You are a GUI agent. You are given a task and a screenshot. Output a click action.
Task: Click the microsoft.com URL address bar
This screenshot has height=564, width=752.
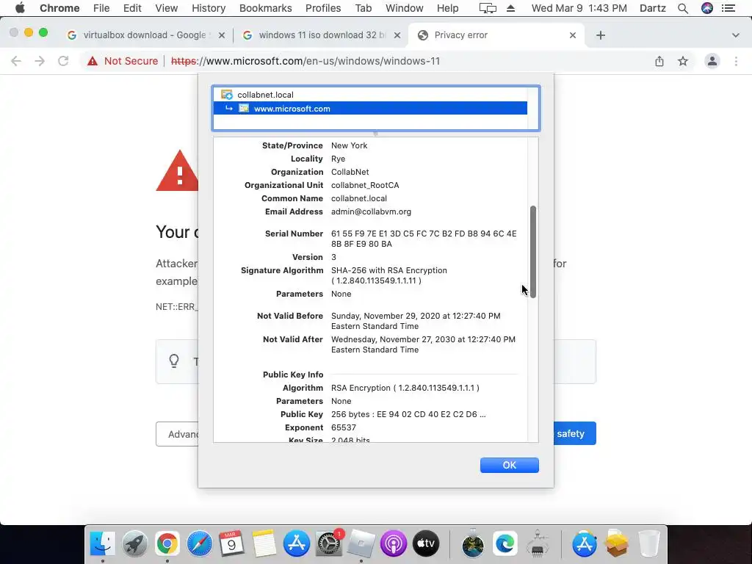305,61
